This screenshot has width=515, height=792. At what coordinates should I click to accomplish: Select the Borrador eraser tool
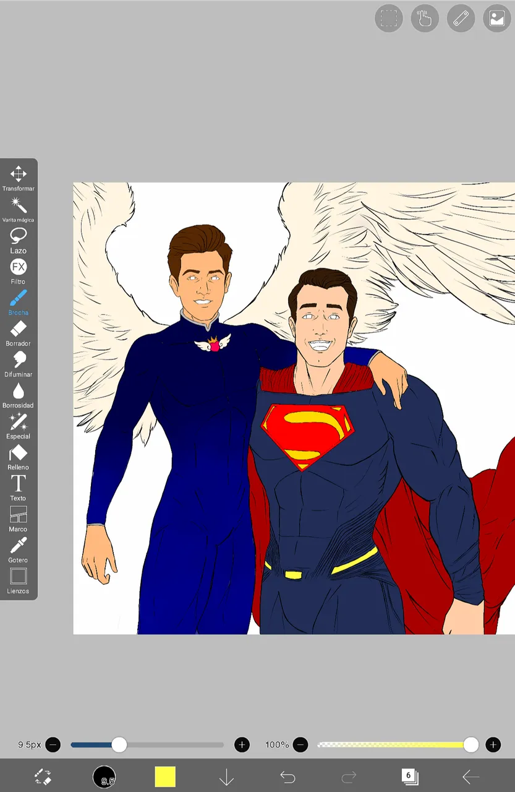(x=18, y=333)
